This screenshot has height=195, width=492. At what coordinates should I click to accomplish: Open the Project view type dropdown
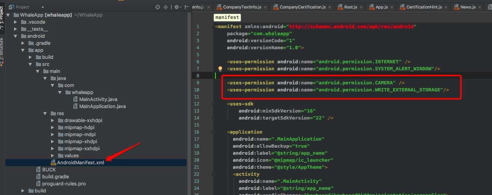[x=42, y=7]
